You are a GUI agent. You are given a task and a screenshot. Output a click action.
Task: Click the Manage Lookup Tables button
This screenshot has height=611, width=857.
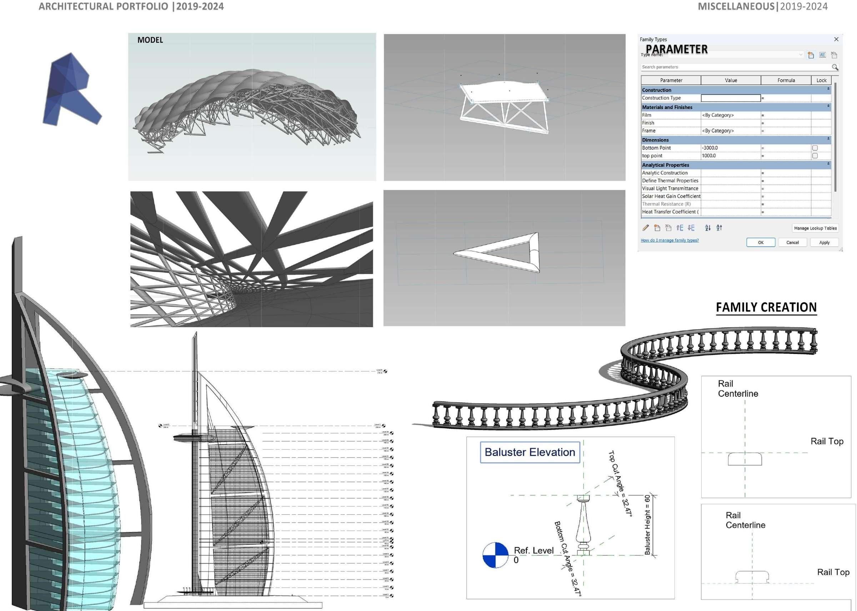coord(815,228)
